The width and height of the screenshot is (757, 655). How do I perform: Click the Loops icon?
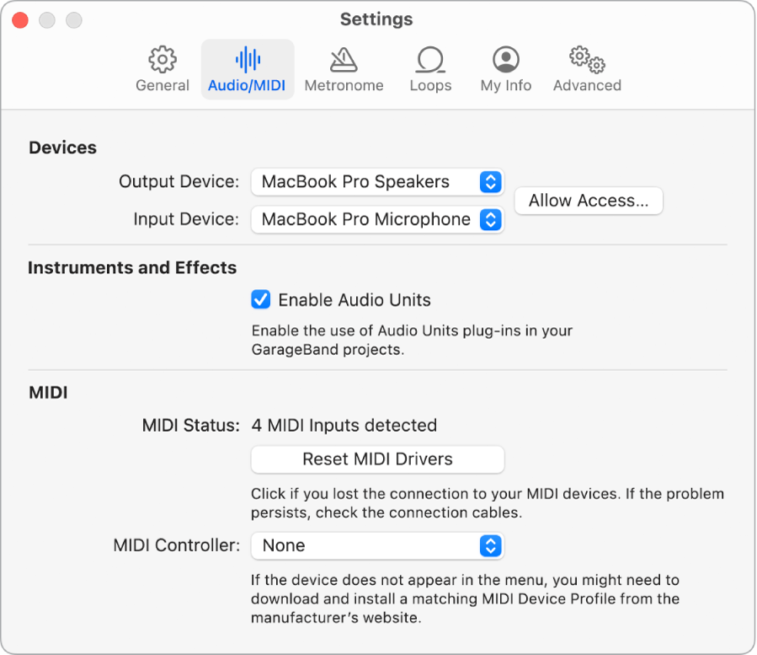430,59
